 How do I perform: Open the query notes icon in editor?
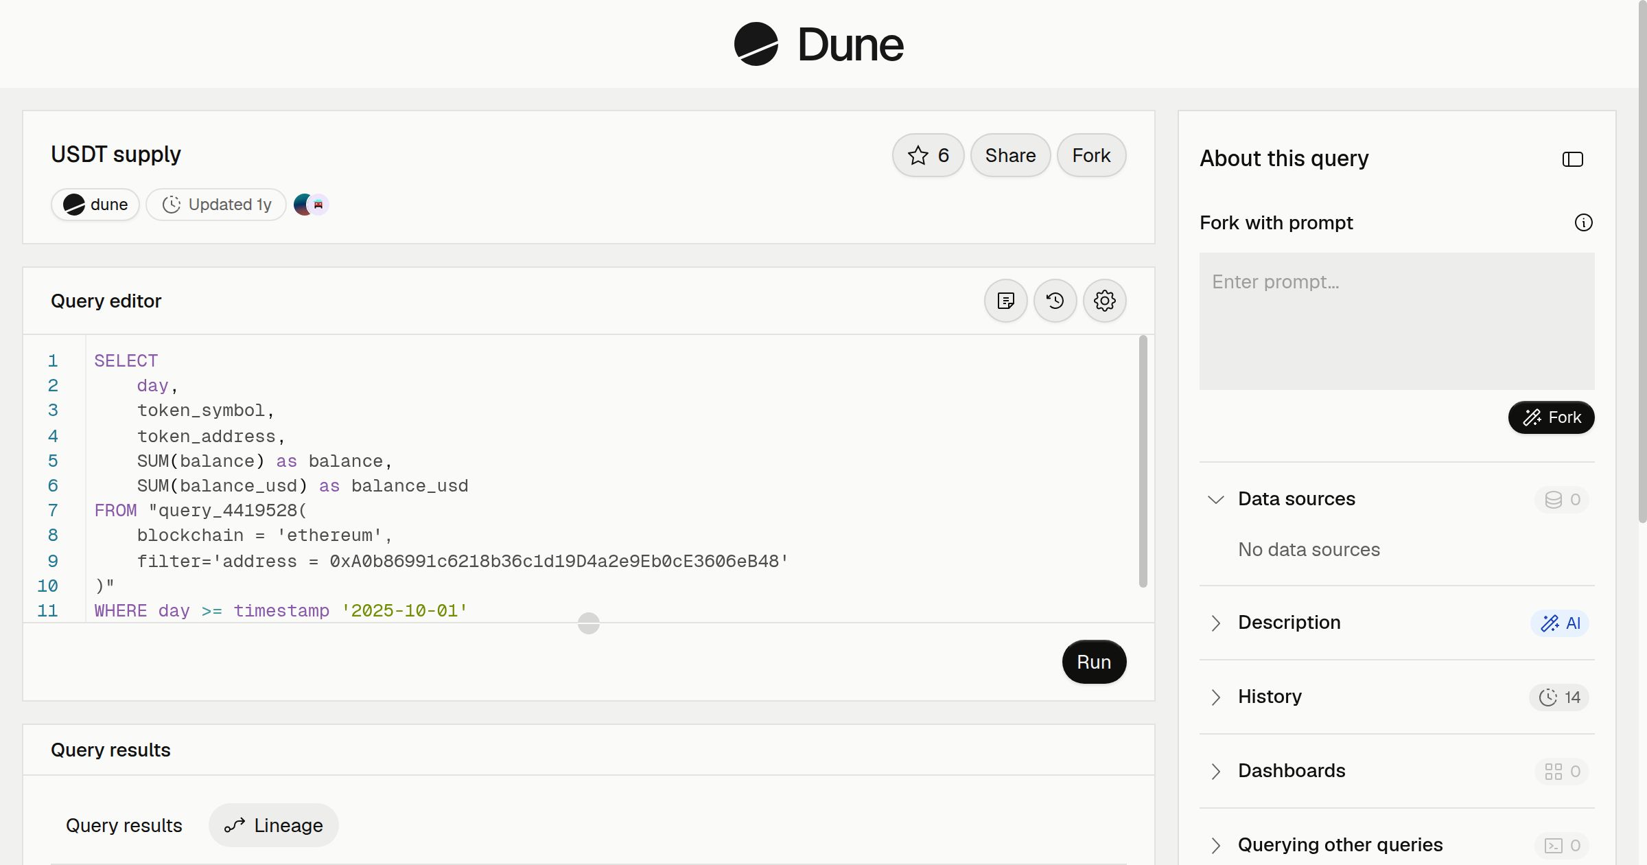pyautogui.click(x=1005, y=301)
